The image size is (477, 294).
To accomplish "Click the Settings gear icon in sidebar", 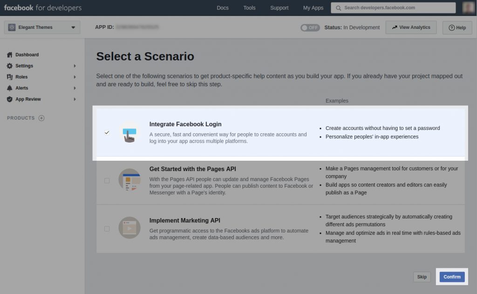I will [x=10, y=66].
